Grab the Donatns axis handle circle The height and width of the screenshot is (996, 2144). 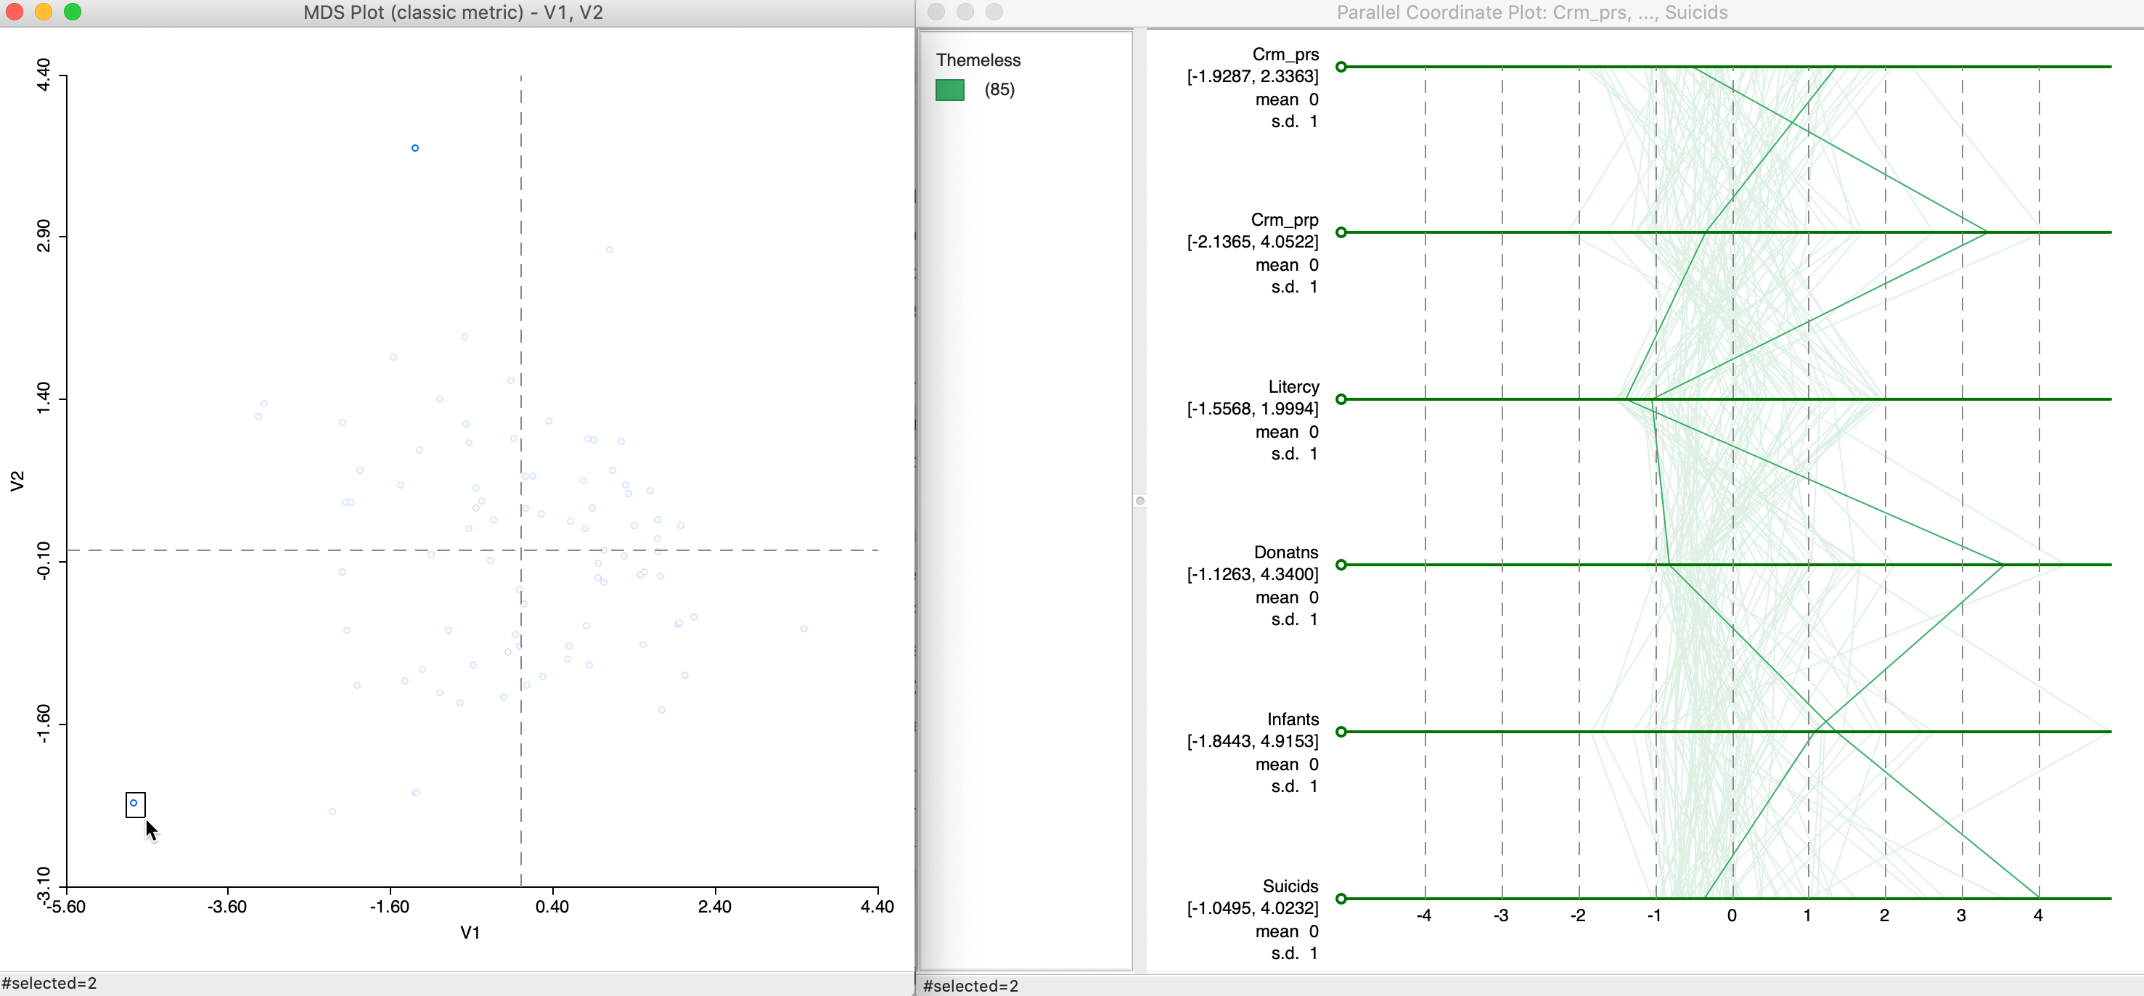pos(1341,565)
